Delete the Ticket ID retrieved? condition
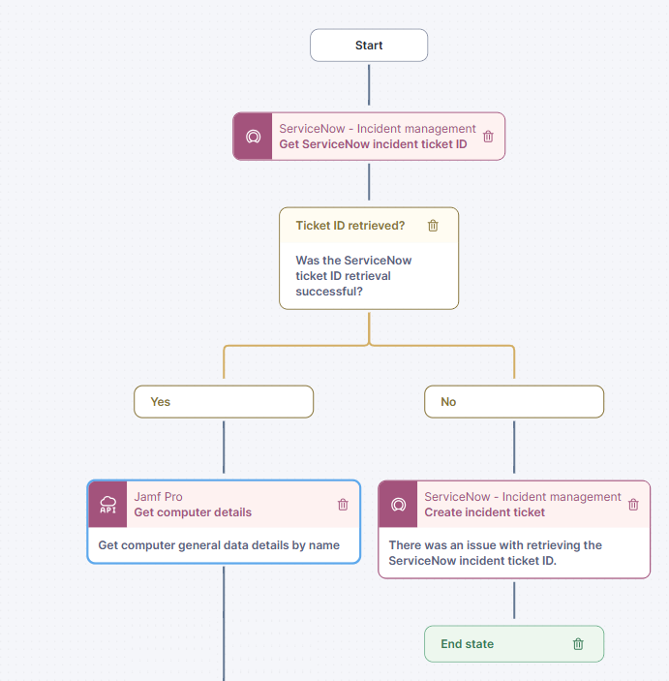Image resolution: width=669 pixels, height=681 pixels. 433,226
